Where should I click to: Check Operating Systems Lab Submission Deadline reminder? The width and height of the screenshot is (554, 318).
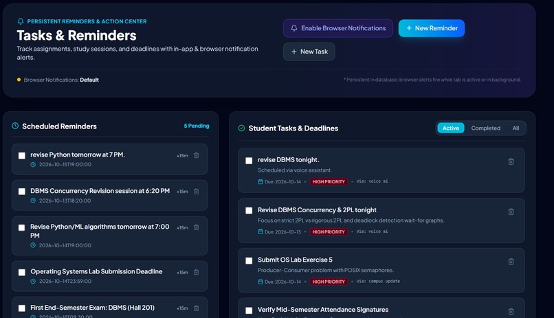pyautogui.click(x=22, y=273)
